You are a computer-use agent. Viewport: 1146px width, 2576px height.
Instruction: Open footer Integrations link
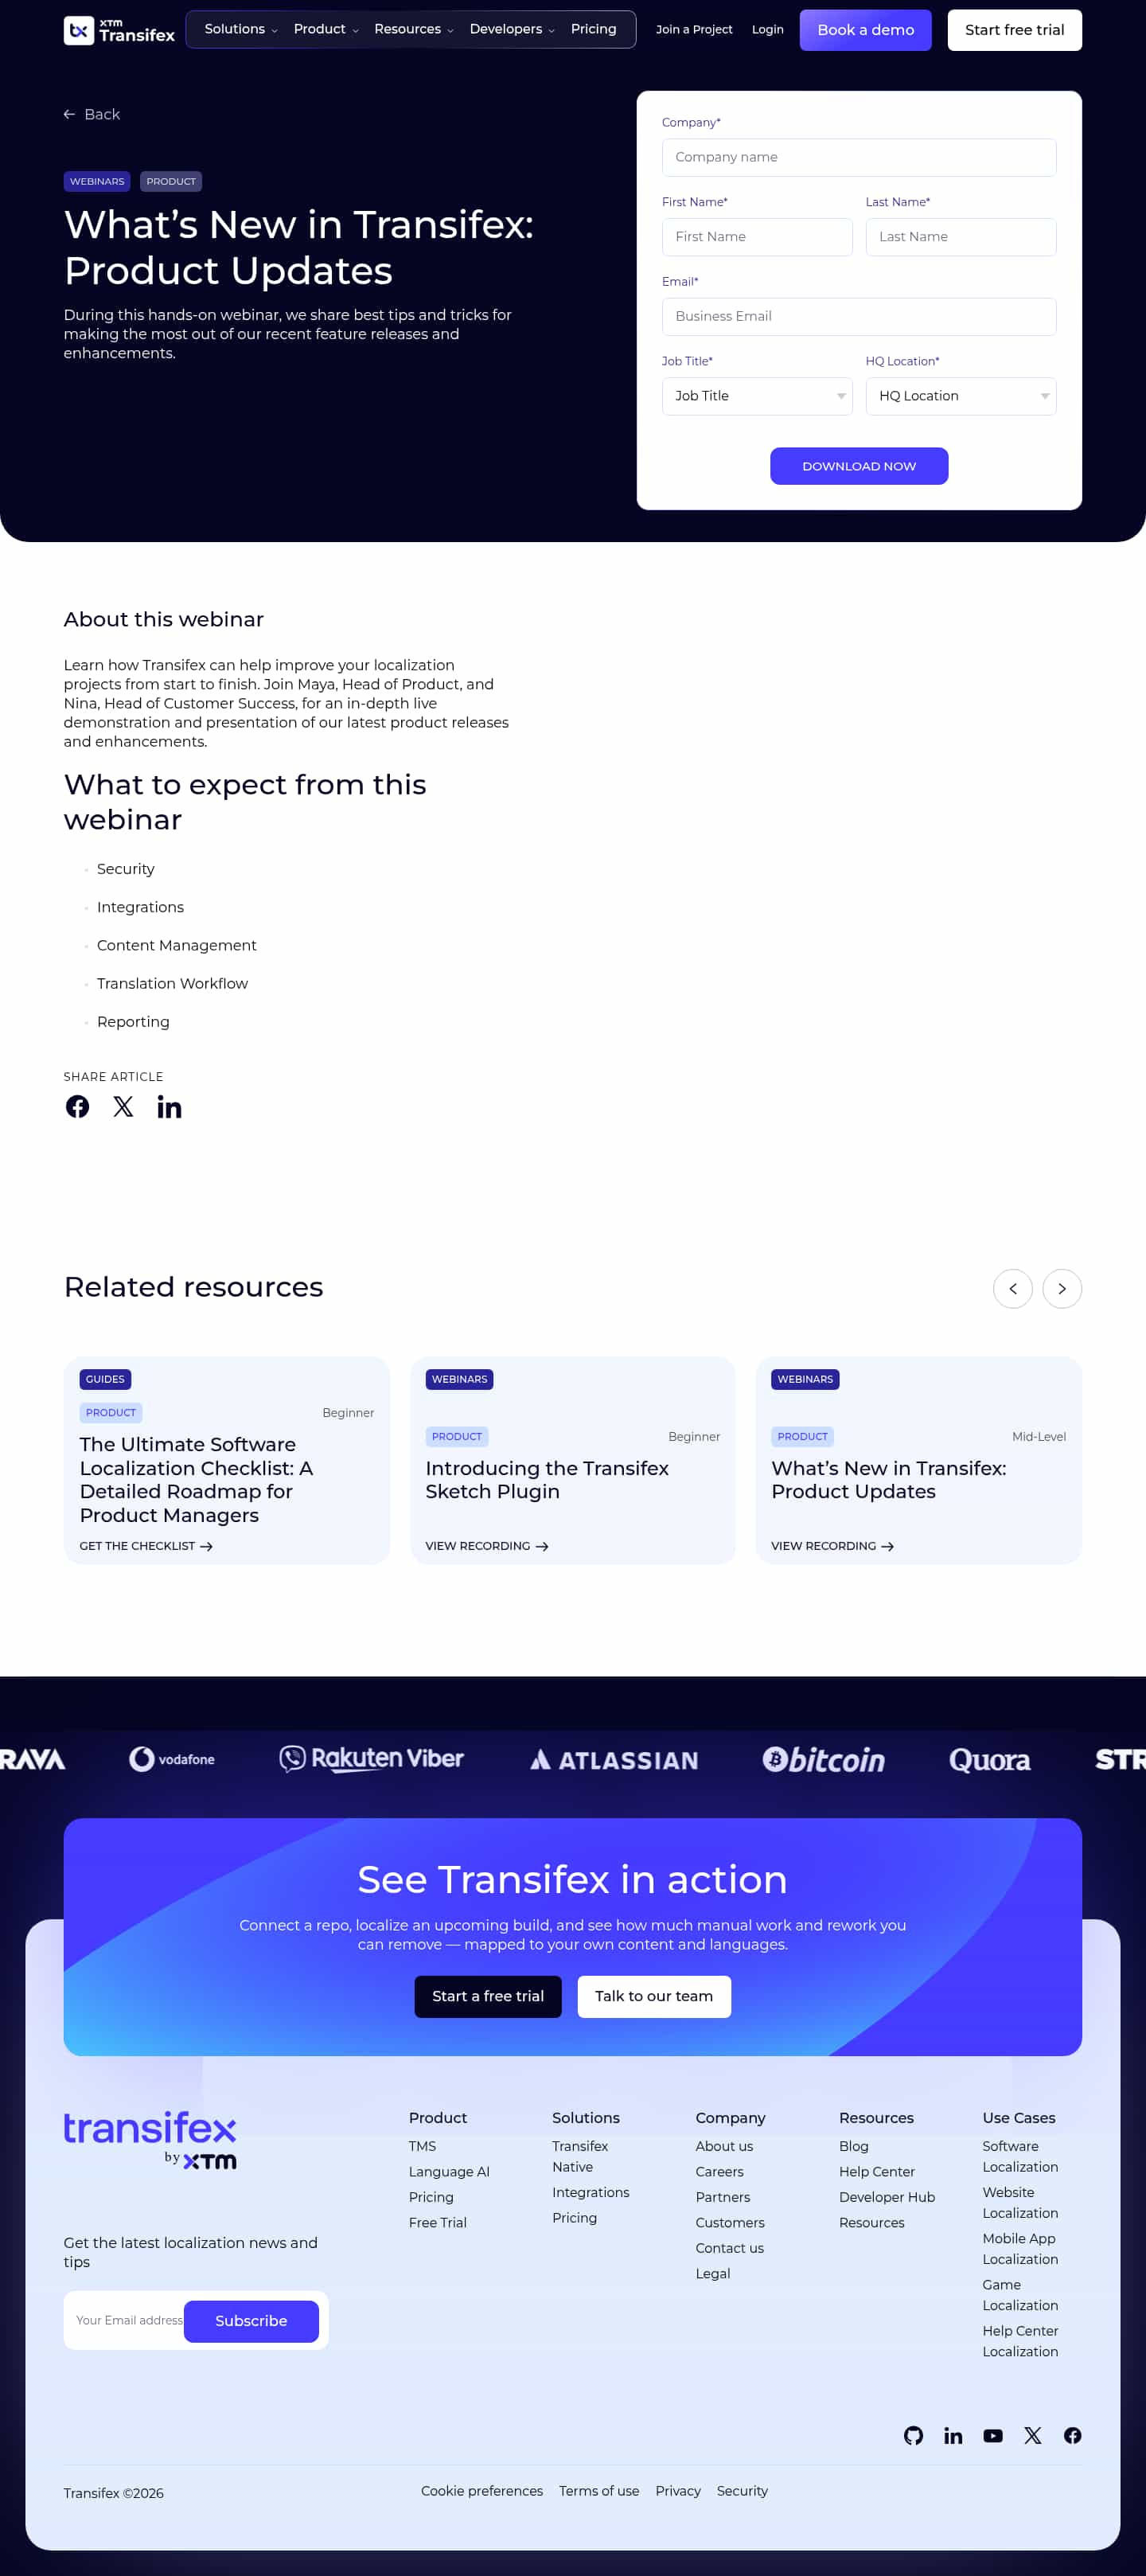tap(591, 2192)
